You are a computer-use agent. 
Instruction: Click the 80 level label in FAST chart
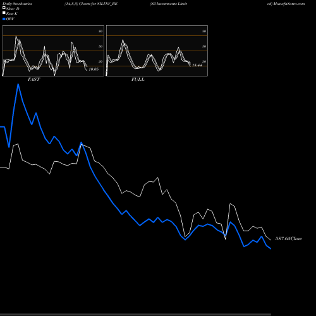pyautogui.click(x=100, y=31)
